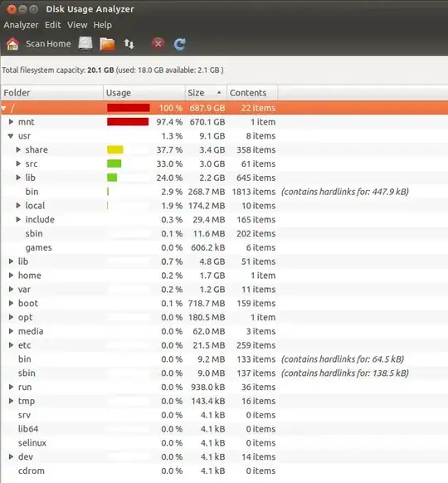This screenshot has width=448, height=483.
Task: Click the hardlinks note reading 138.5 kB
Action: (345, 373)
